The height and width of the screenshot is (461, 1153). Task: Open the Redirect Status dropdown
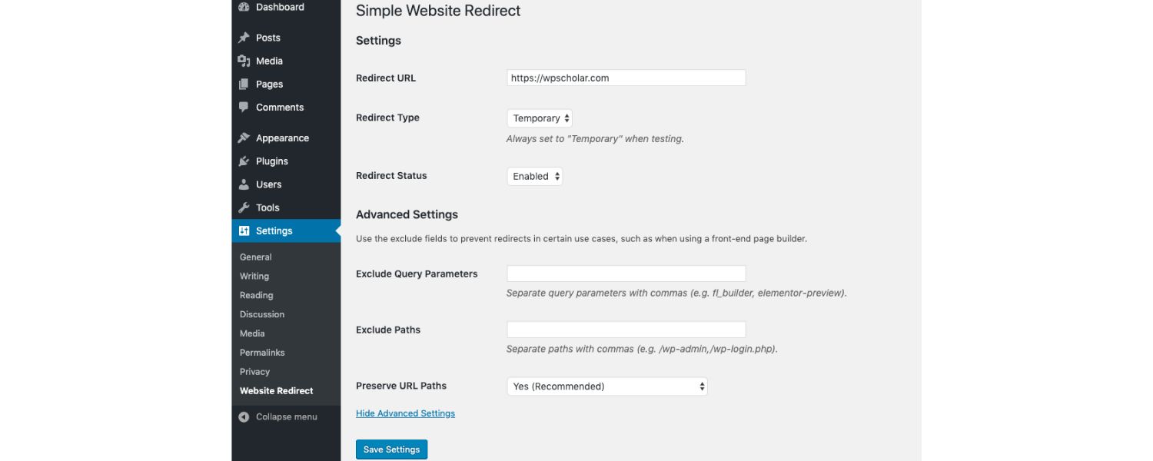pos(535,176)
